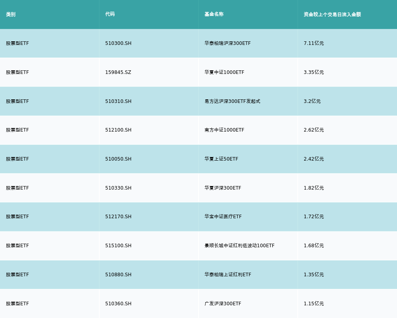Click the 南方中证1000ETF fund name
Image resolution: width=397 pixels, height=318 pixels.
pyautogui.click(x=224, y=130)
